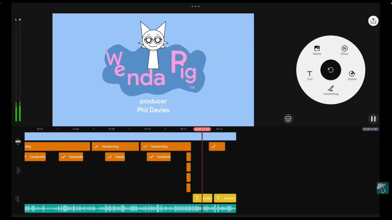Open the three-dot menu above the preview
This screenshot has width=392, height=220.
(195, 6)
